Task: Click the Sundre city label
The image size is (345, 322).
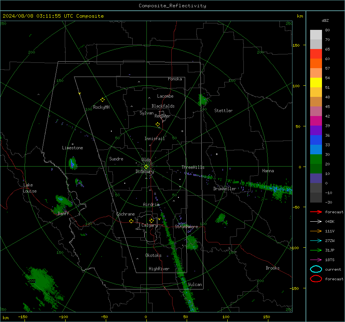Action: pos(116,159)
